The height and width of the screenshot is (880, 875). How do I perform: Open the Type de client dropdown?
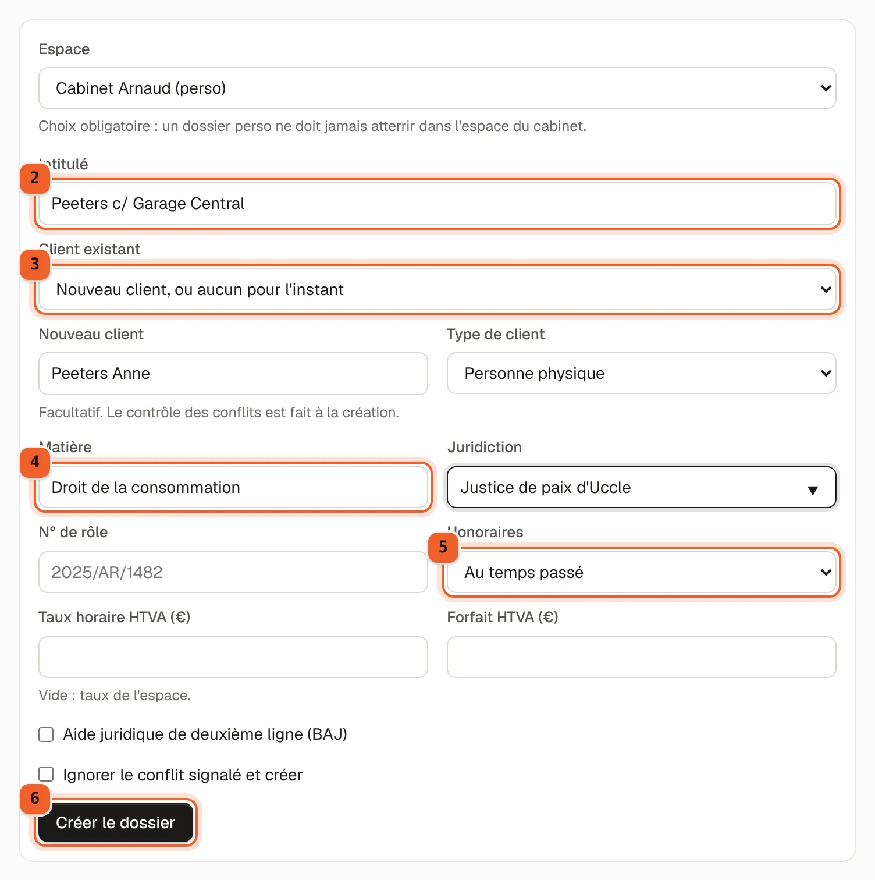pos(641,373)
